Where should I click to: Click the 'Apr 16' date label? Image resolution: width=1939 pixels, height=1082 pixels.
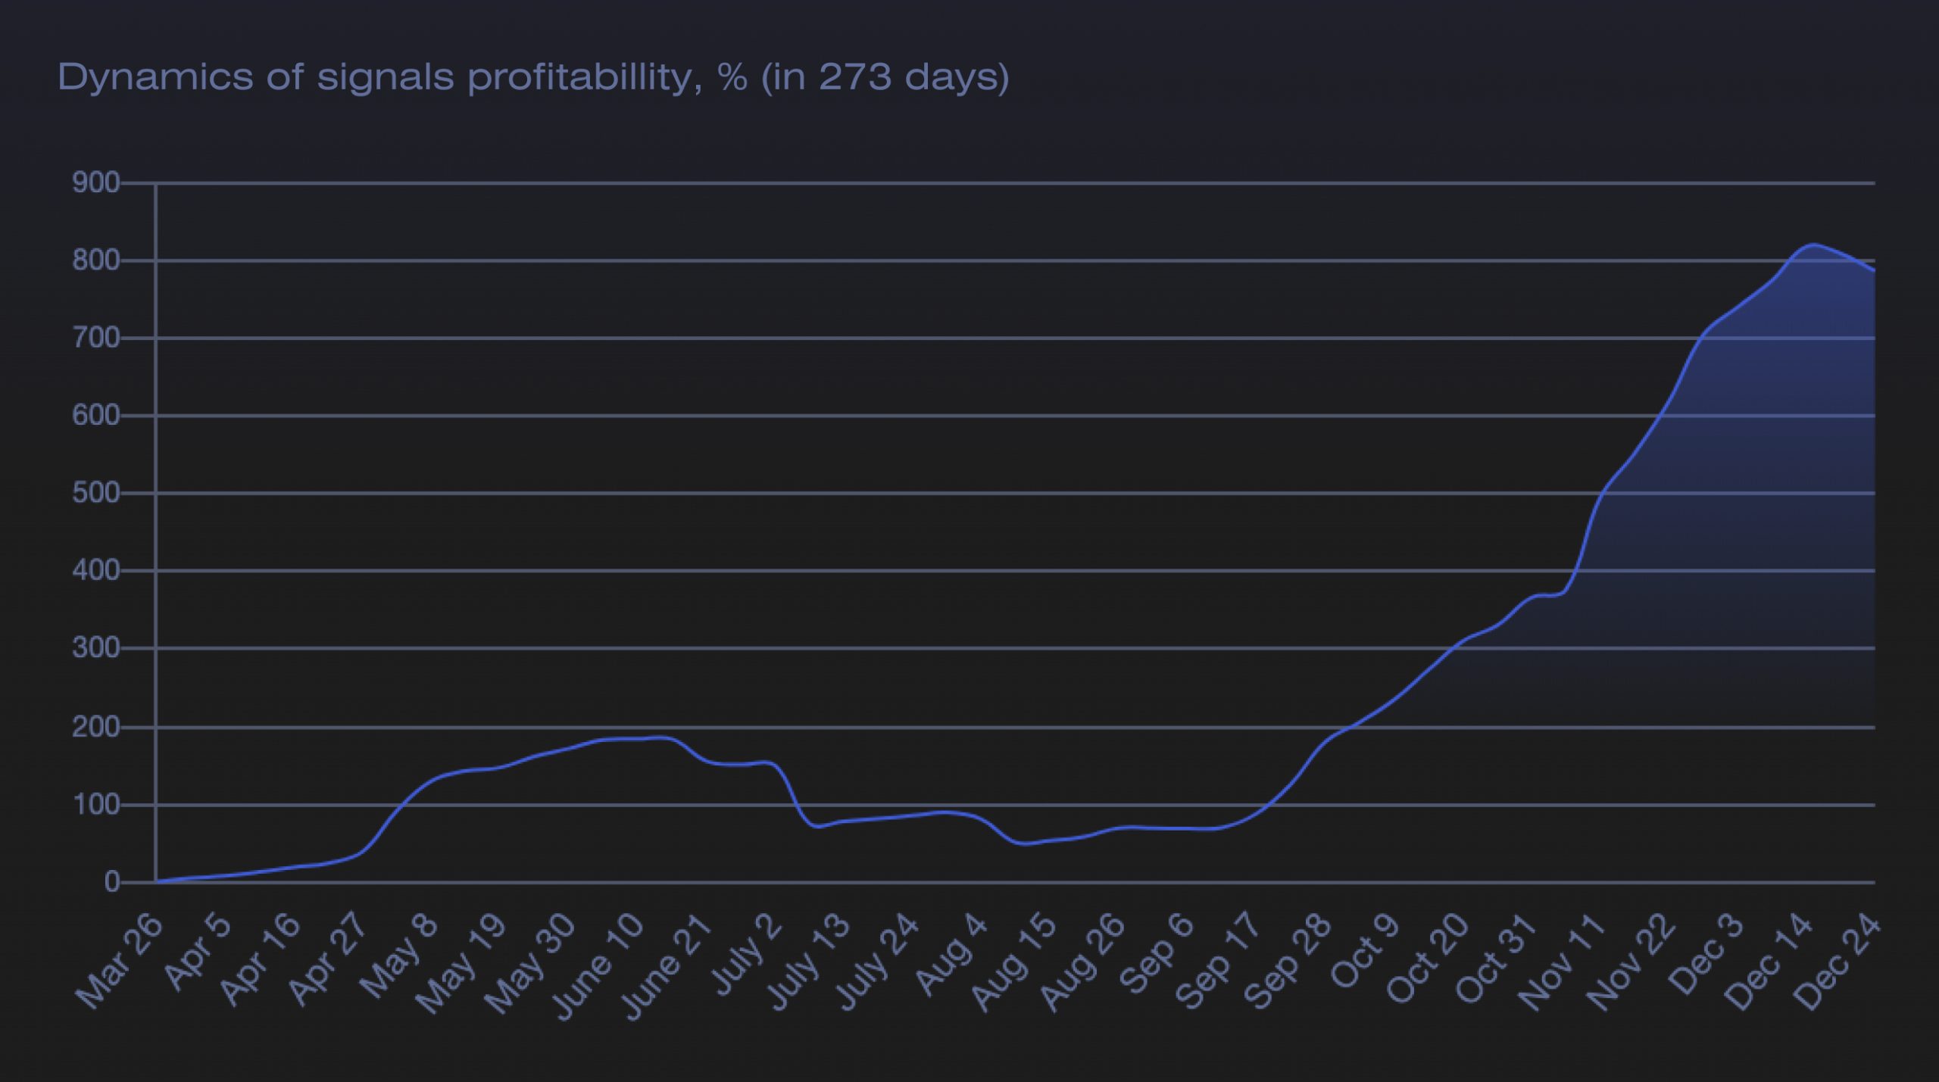tap(259, 960)
